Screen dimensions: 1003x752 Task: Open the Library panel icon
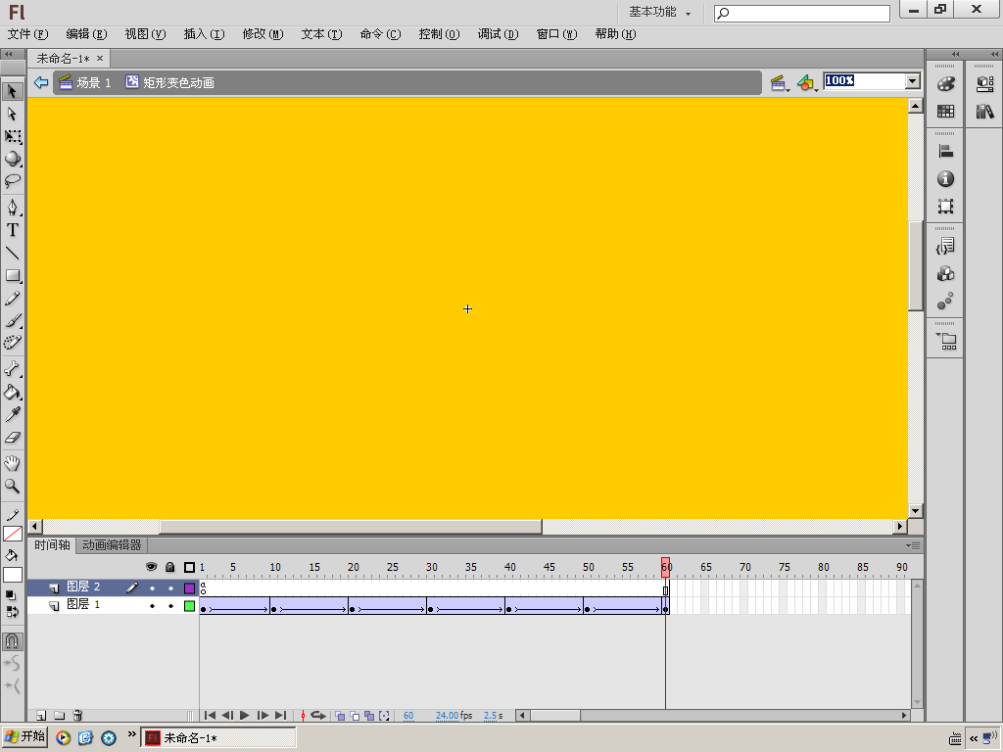tap(985, 112)
